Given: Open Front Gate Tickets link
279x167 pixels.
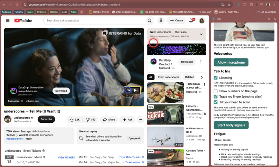Looking at the screenshot, I should tap(132, 157).
